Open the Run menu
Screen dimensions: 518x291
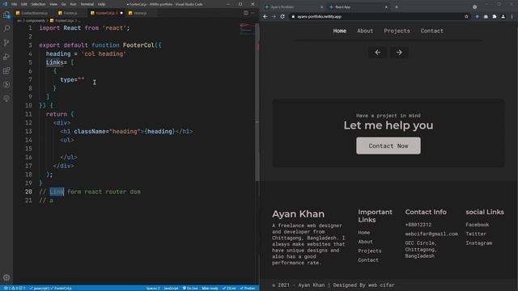tap(73, 4)
